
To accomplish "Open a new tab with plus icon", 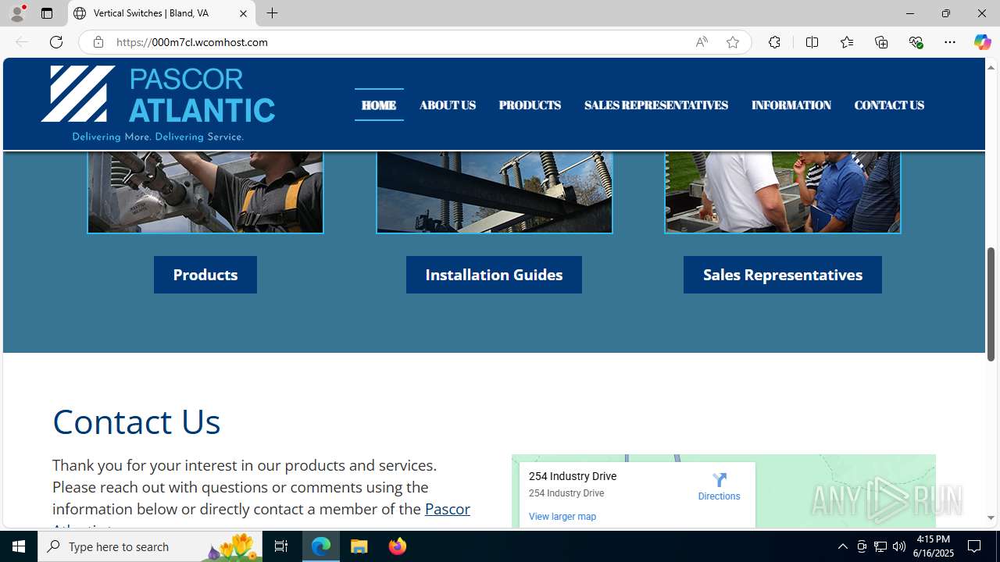I will 273,13.
